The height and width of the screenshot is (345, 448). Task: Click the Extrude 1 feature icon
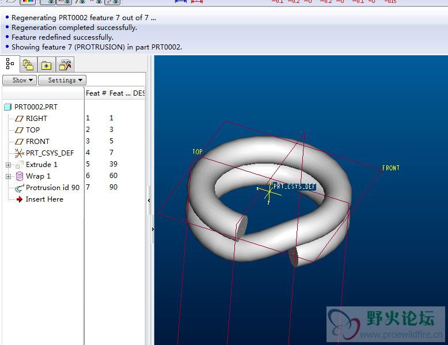coord(19,165)
